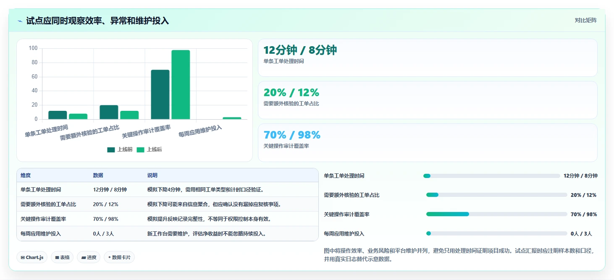Viewport: 614px width, 280px height.
Task: Click the note starting 模拟下降可能来自信息聚合
Action: pos(214,204)
